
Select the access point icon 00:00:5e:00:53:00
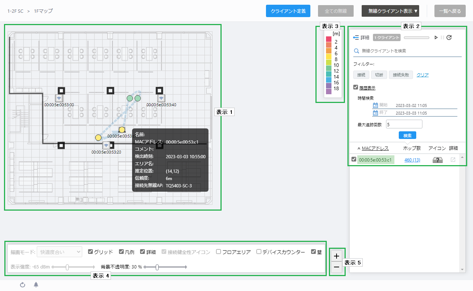click(59, 98)
